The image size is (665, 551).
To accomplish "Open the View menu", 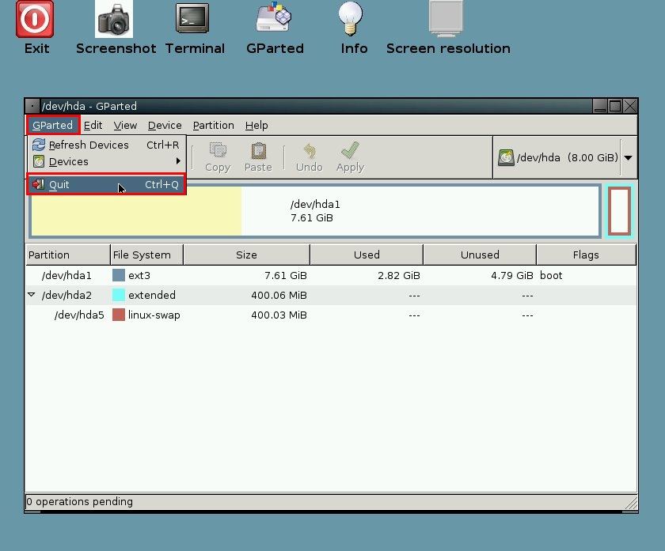I will [125, 126].
